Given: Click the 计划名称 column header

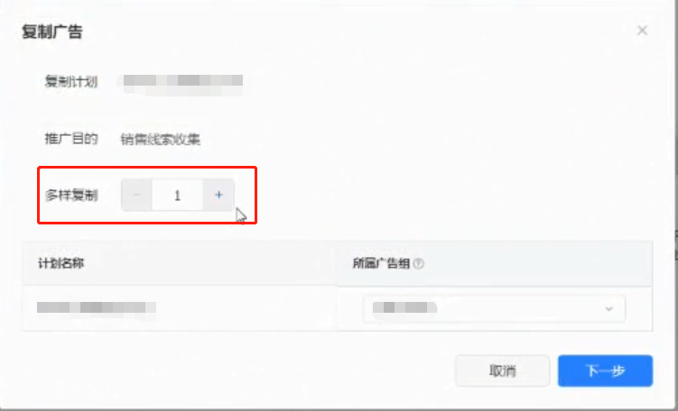Looking at the screenshot, I should click(x=61, y=263).
